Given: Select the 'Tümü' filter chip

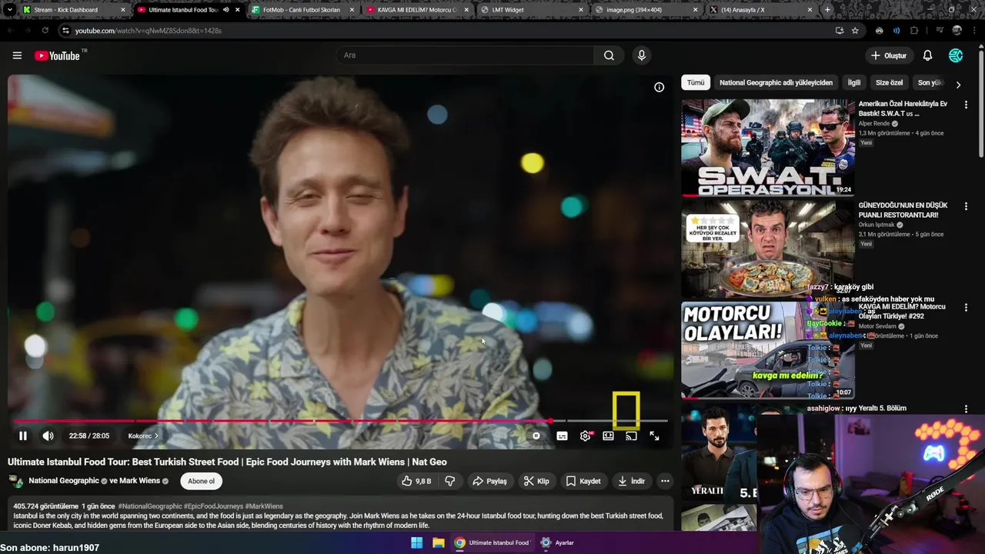Looking at the screenshot, I should (696, 82).
